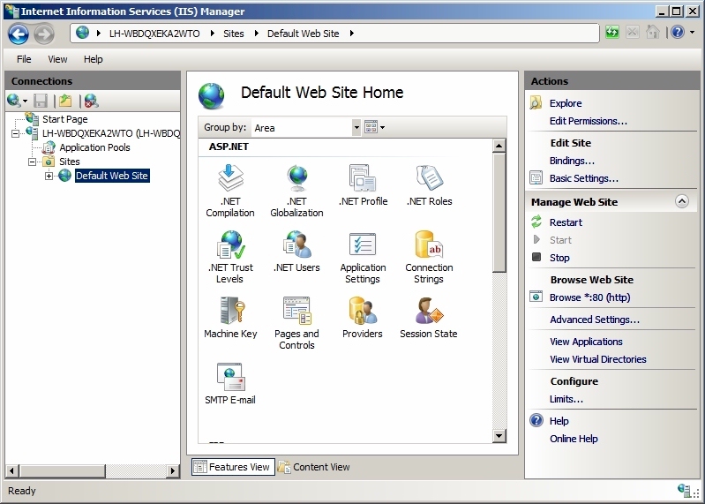This screenshot has width=705, height=504.
Task: Click the Delete Connection icon in Connections toolbar
Action: (91, 101)
